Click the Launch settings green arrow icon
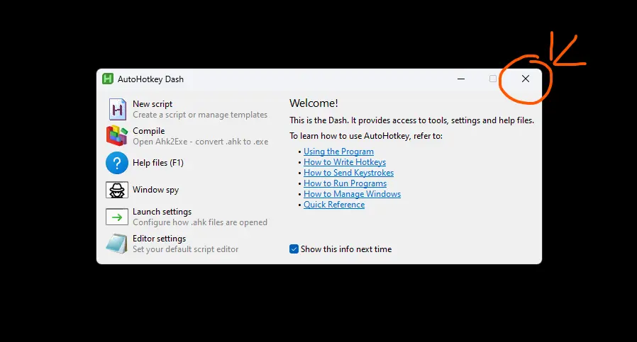The image size is (637, 342). point(117,217)
